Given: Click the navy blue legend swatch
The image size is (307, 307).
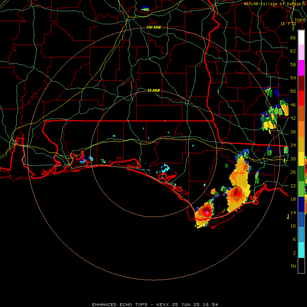Looking at the screenshot, I should pyautogui.click(x=301, y=204).
